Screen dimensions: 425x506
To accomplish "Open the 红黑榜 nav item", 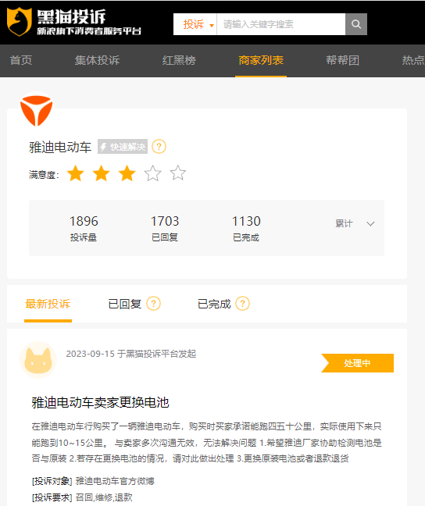I will (179, 60).
